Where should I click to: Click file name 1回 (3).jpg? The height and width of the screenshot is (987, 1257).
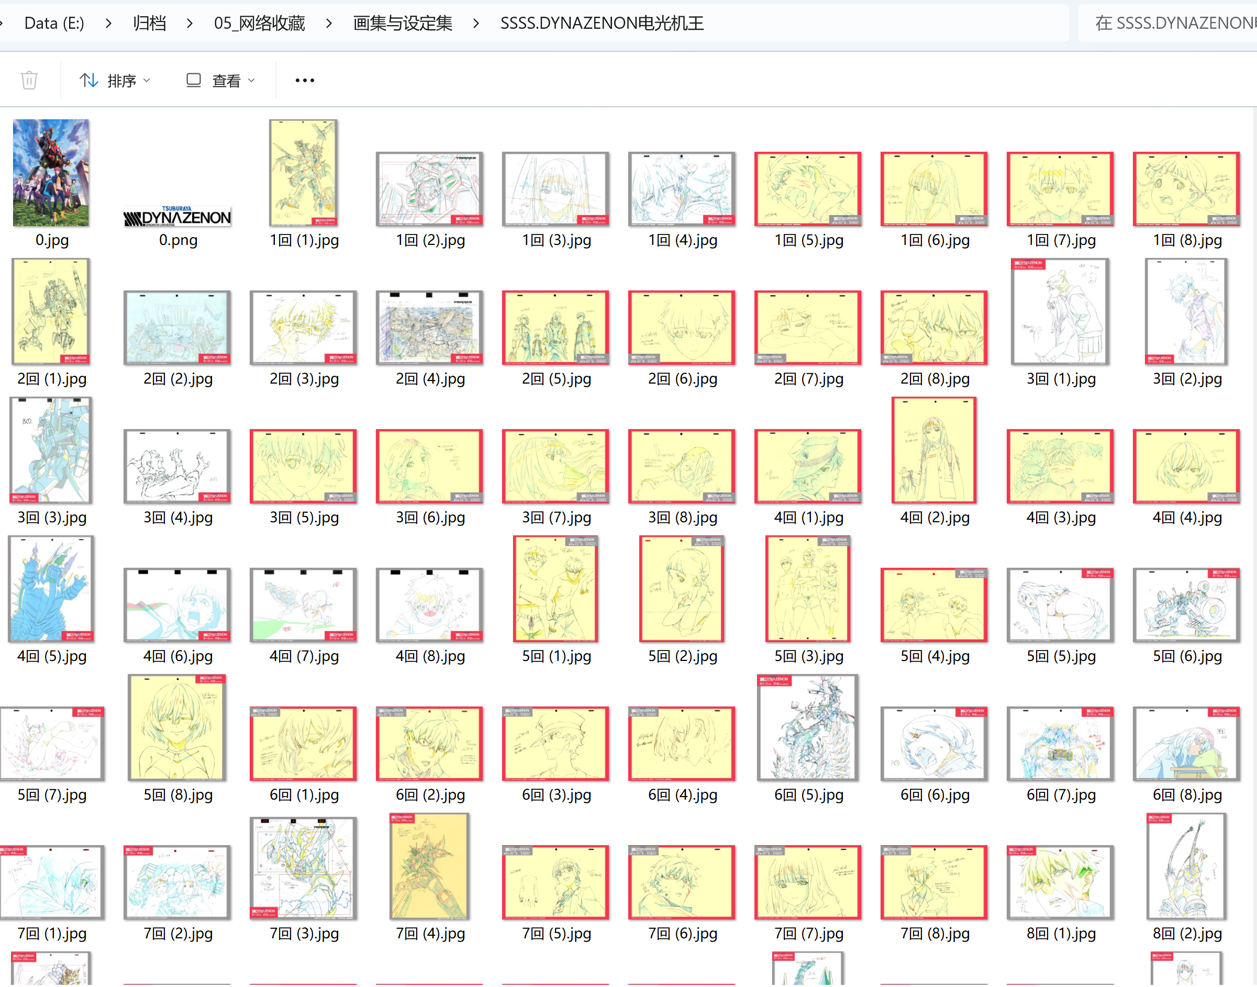coord(557,240)
